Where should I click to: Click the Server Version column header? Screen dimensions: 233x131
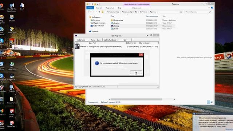(149, 43)
